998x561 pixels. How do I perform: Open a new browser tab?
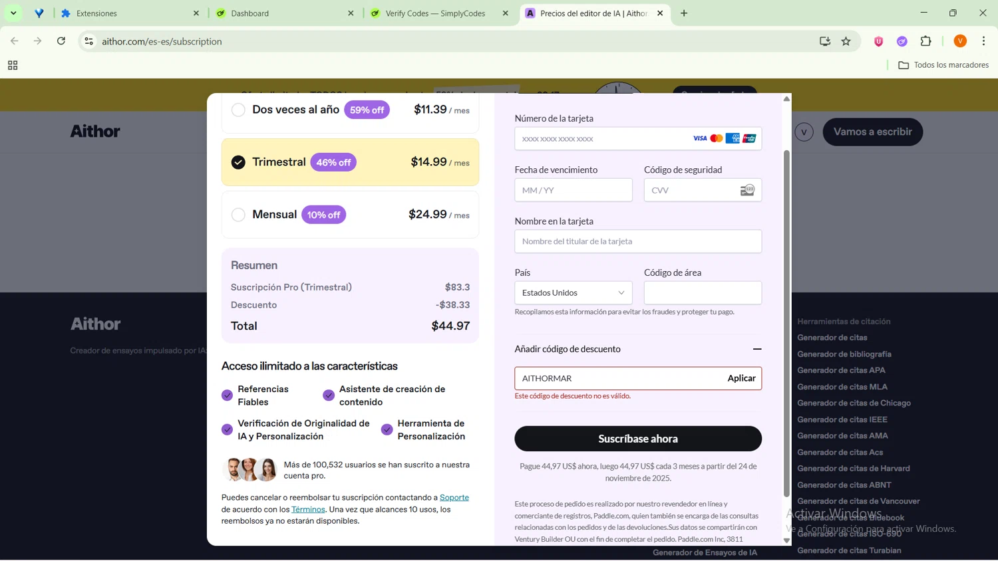(x=684, y=13)
